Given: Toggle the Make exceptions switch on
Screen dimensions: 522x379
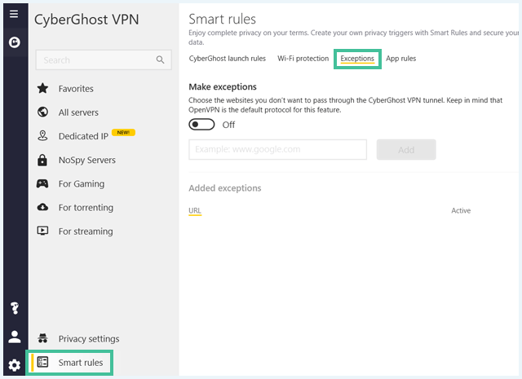Looking at the screenshot, I should [x=201, y=125].
